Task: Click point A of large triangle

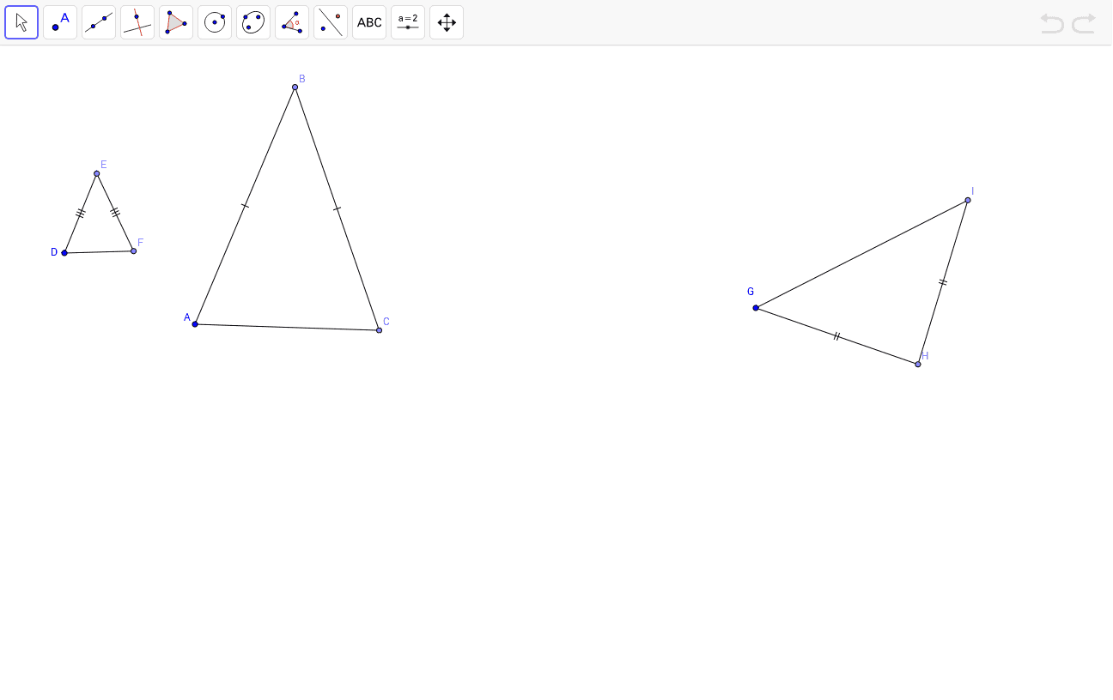Action: 195,324
